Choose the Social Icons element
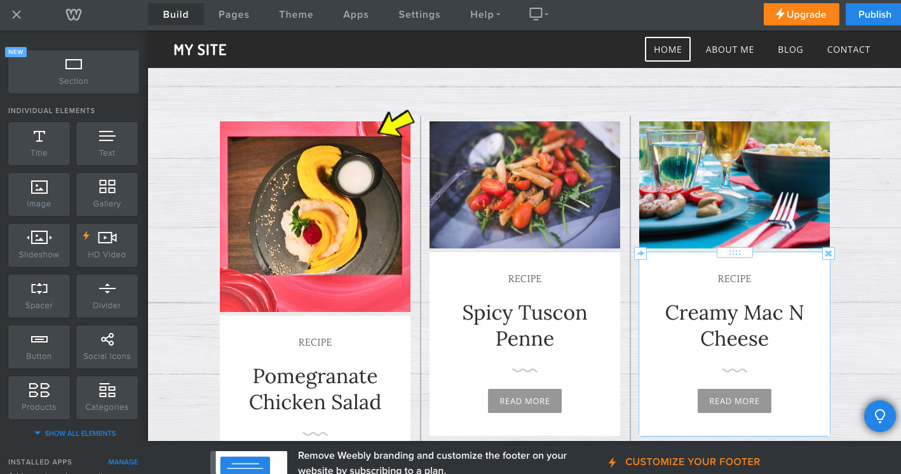The width and height of the screenshot is (901, 474). pos(107,347)
